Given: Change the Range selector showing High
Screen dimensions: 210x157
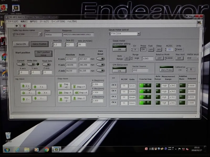Looking at the screenshot, I should [x=136, y=58].
